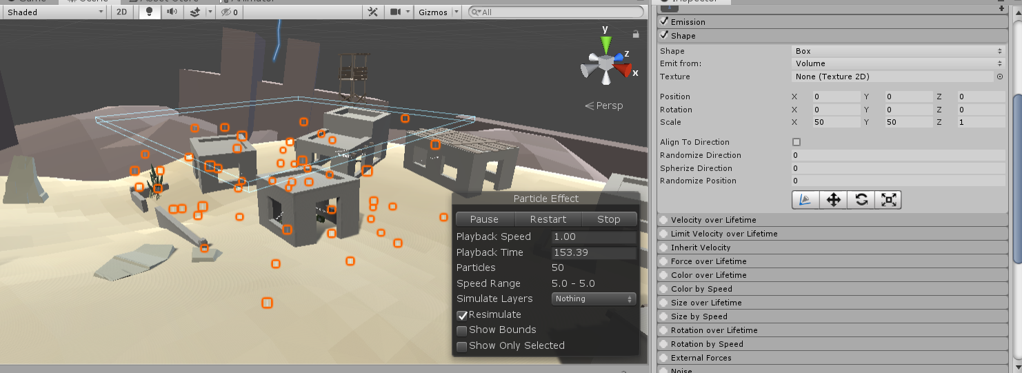Restart the particle effect
Viewport: 1022px width, 373px height.
pos(548,219)
